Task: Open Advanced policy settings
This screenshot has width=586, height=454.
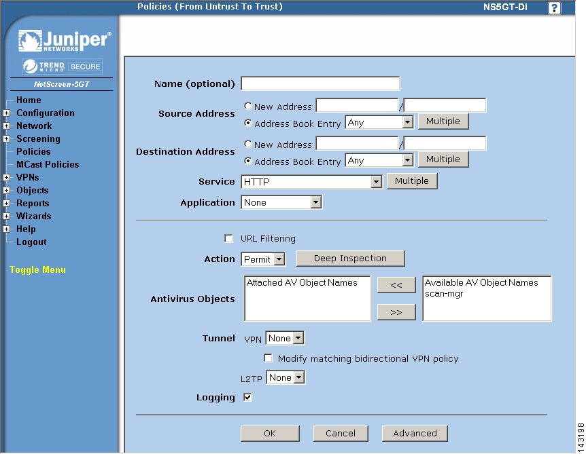Action: coord(415,434)
